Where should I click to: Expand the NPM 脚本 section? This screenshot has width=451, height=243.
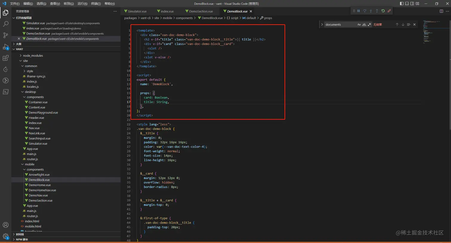[x=66, y=239]
